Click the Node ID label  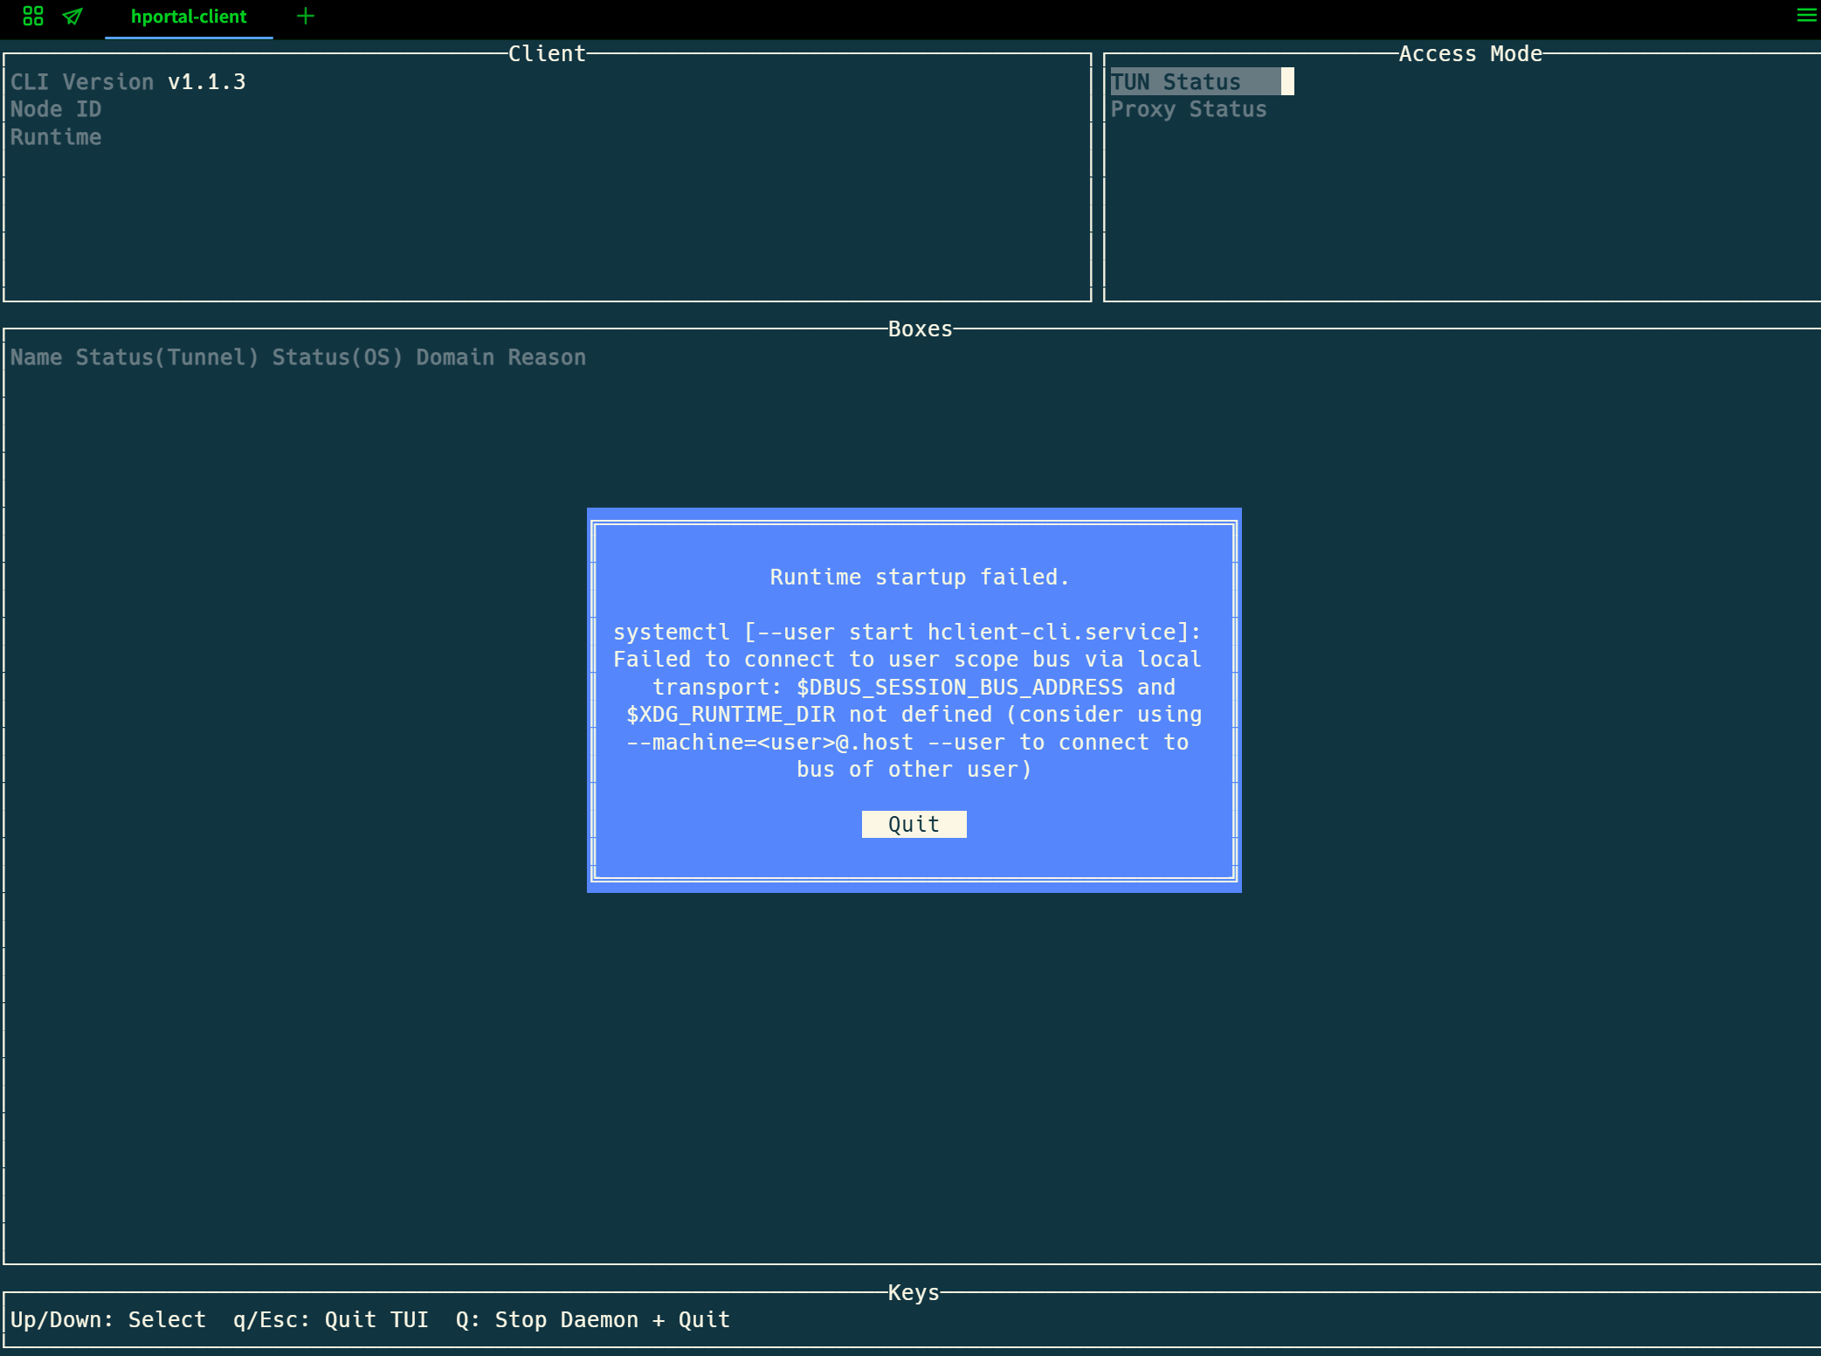tap(56, 109)
